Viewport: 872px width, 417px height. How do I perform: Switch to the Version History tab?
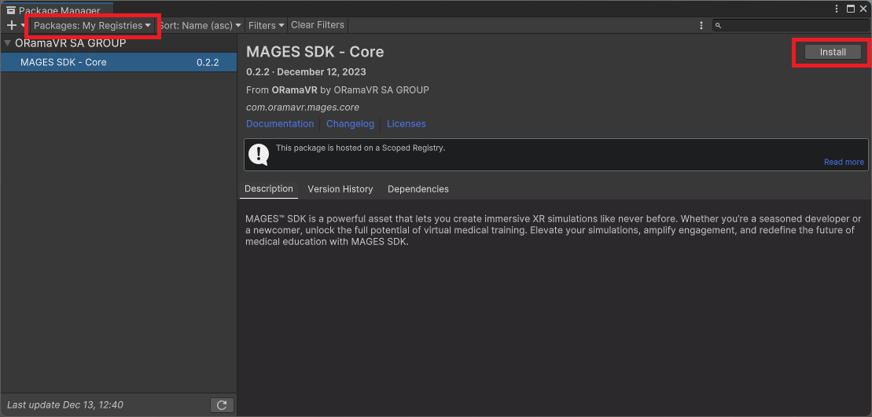[x=340, y=189]
